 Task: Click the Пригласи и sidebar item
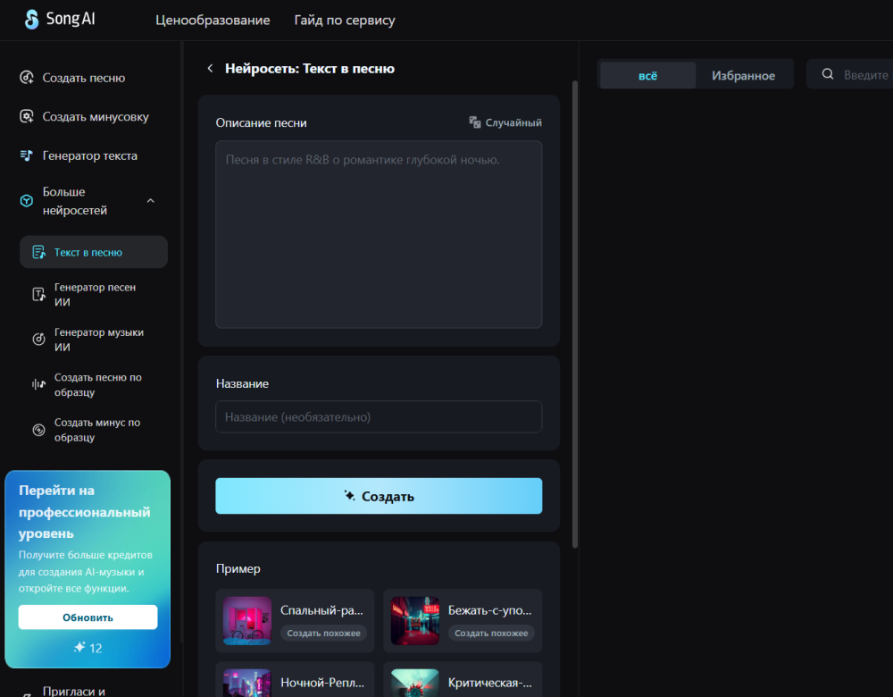click(x=74, y=691)
